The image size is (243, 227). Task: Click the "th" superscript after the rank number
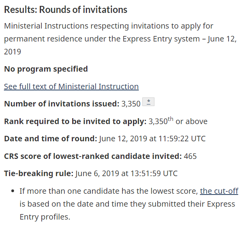pyautogui.click(x=170, y=119)
